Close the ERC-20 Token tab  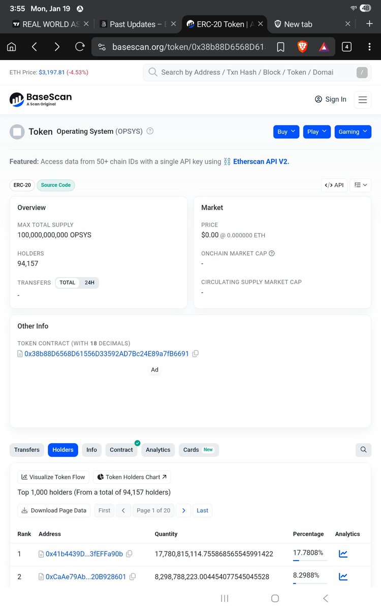[x=261, y=24]
